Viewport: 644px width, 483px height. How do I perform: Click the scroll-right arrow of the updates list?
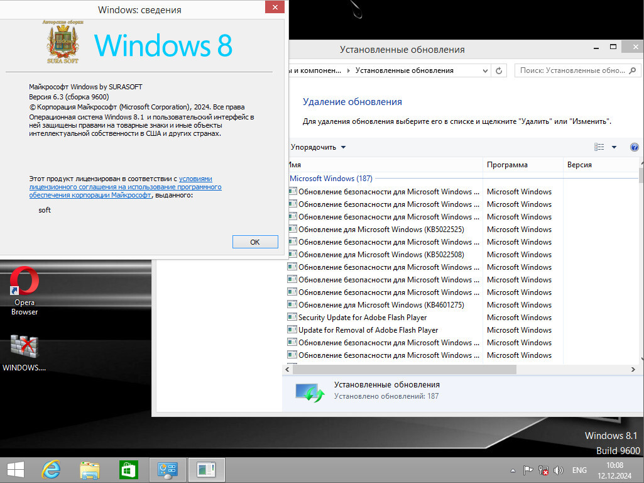633,370
